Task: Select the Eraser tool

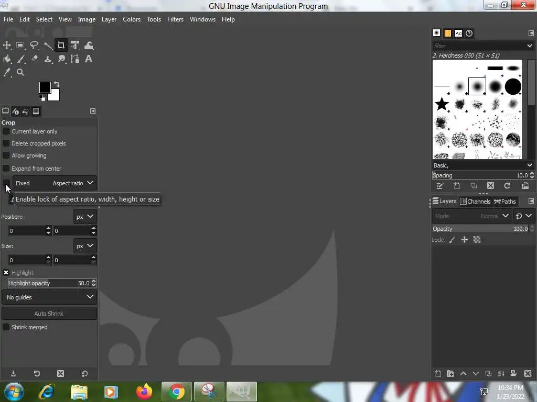Action: pyautogui.click(x=34, y=59)
